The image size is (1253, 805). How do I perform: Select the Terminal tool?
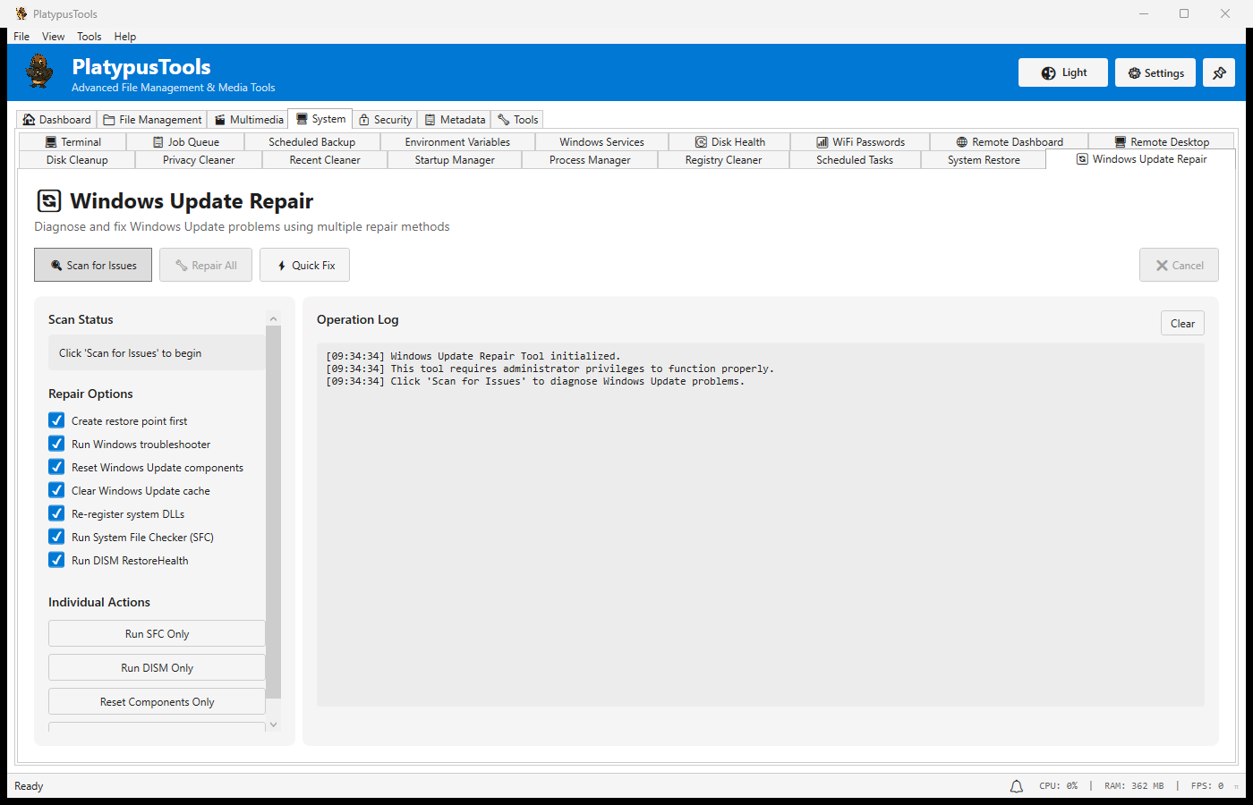[76, 141]
